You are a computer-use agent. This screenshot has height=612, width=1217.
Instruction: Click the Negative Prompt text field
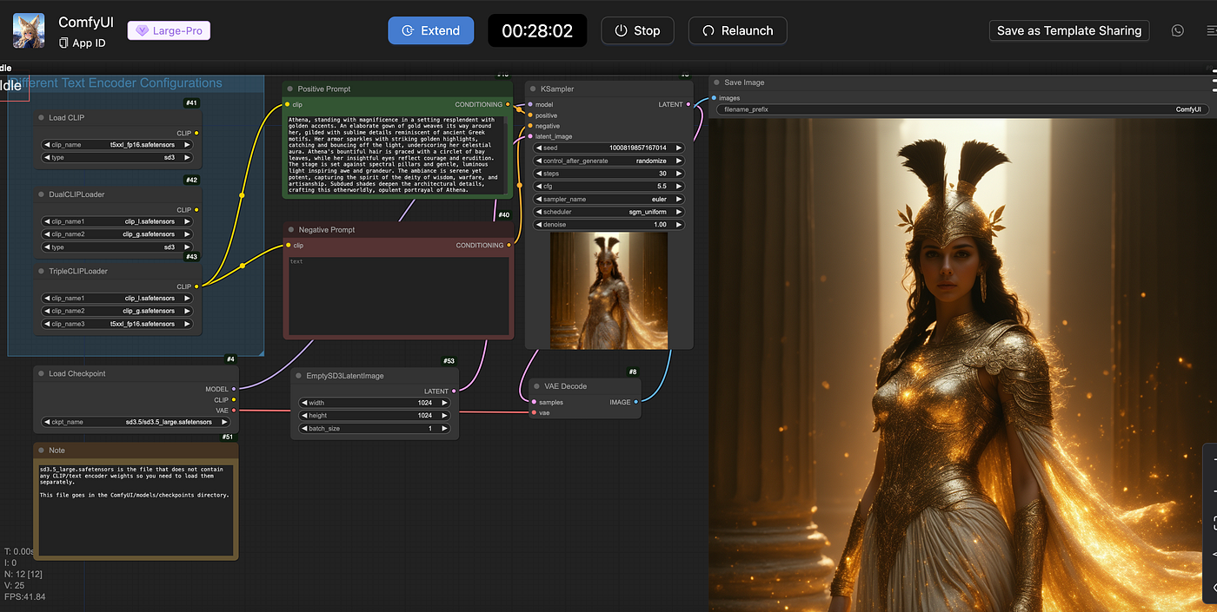(398, 295)
